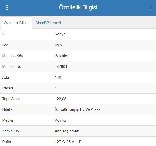Viewport: 156px width, 146px height.
Task: Click the Zemin Tip label
Action: pyautogui.click(x=11, y=131)
